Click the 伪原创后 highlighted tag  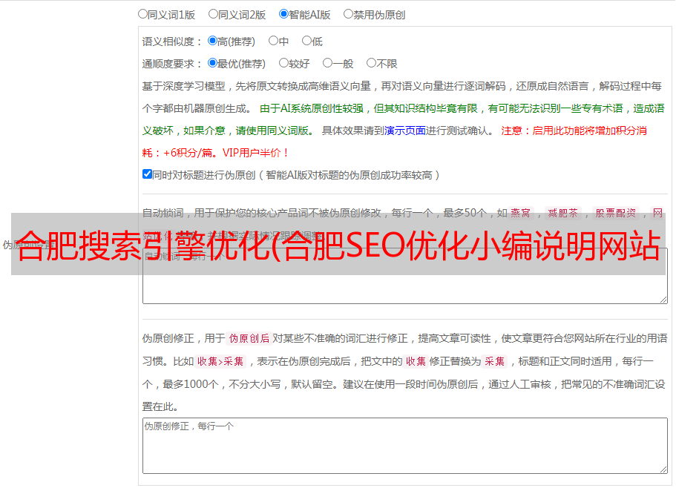pos(249,338)
